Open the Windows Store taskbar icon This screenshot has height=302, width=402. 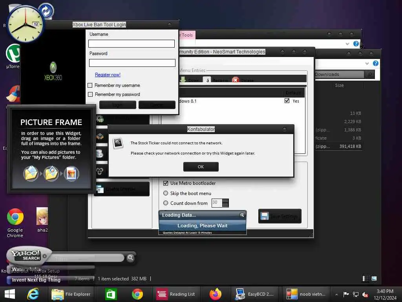point(111,294)
